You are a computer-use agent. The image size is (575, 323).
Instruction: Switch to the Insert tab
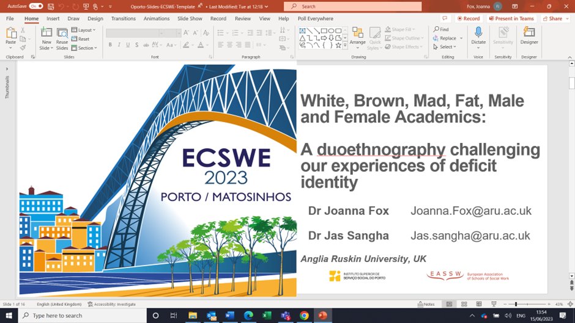coord(53,18)
